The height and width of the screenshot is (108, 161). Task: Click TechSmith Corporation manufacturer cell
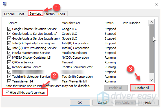click(x=77, y=77)
